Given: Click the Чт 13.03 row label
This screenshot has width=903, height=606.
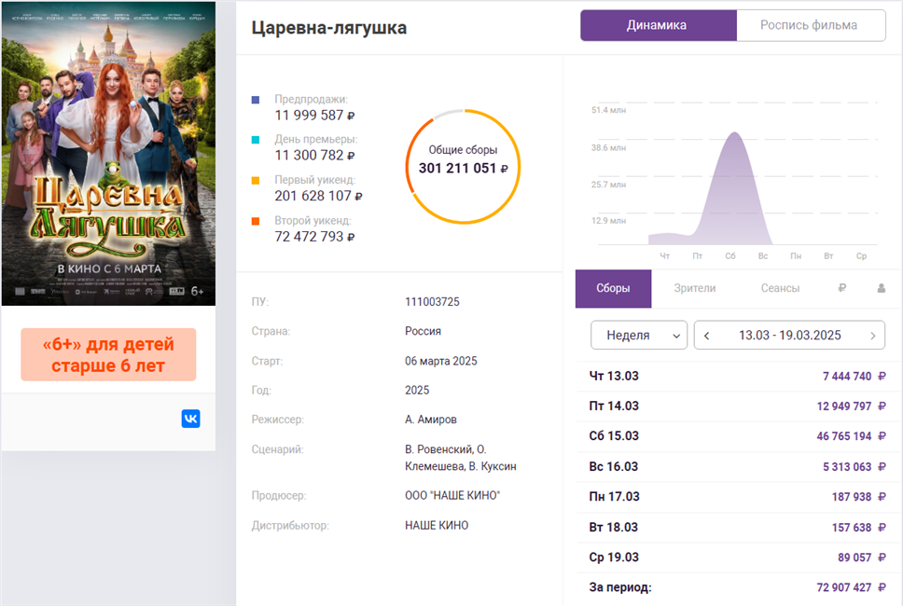Looking at the screenshot, I should [x=614, y=377].
